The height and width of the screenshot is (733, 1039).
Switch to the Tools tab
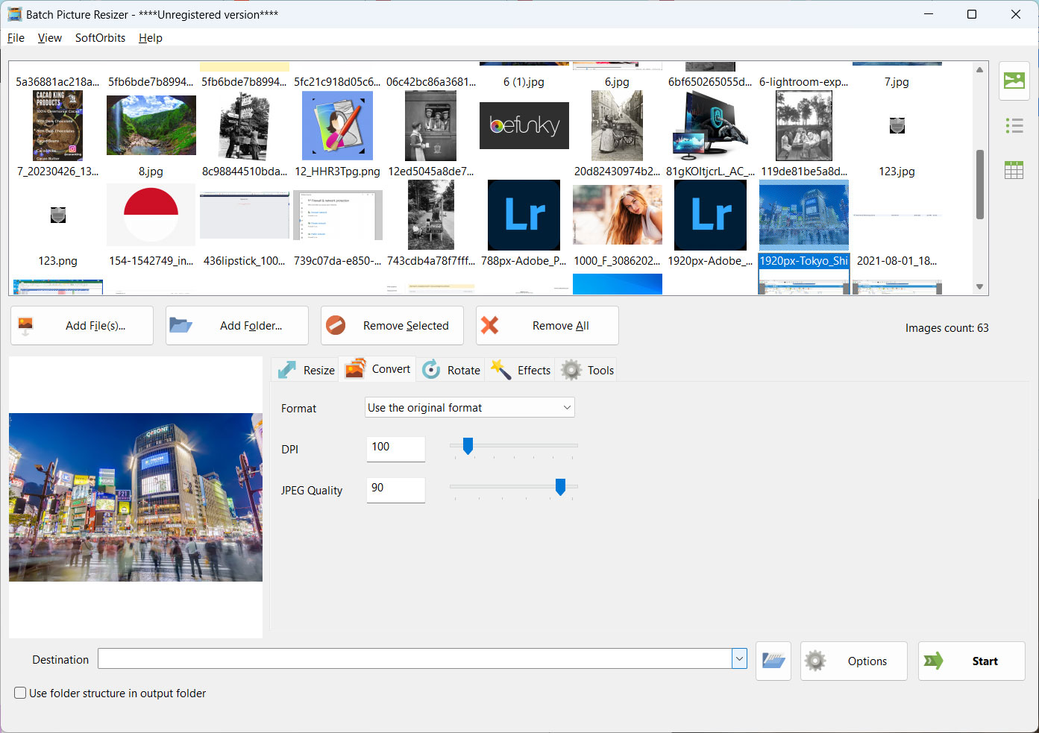(587, 370)
